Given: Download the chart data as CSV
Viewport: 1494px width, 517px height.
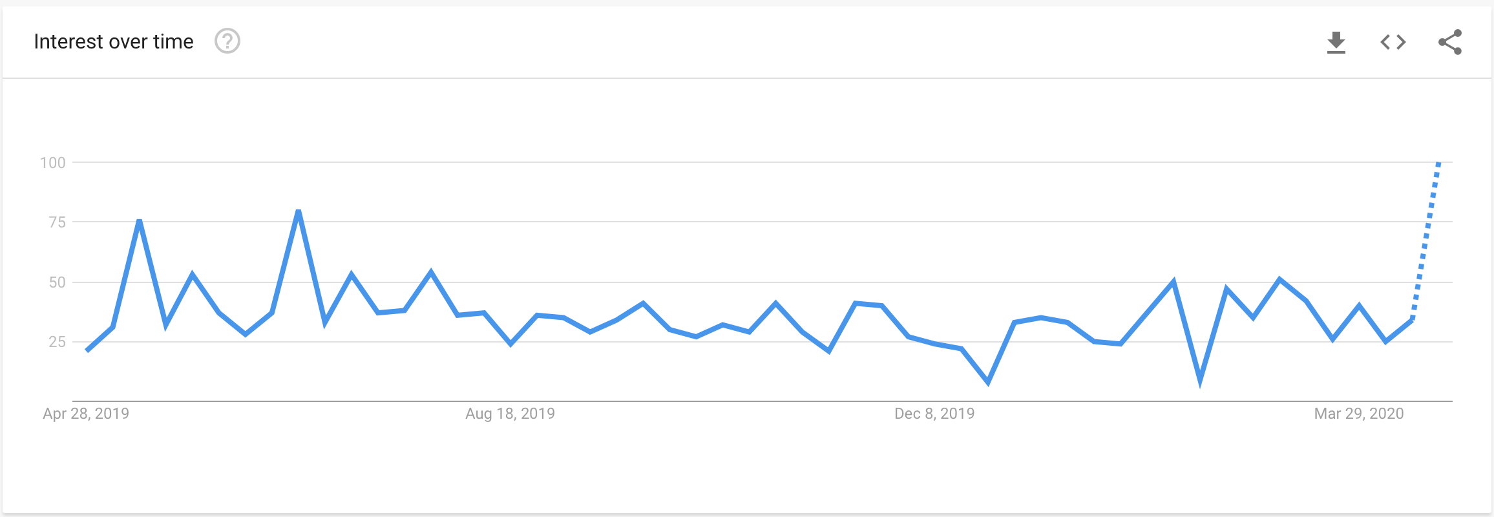Looking at the screenshot, I should point(1336,43).
